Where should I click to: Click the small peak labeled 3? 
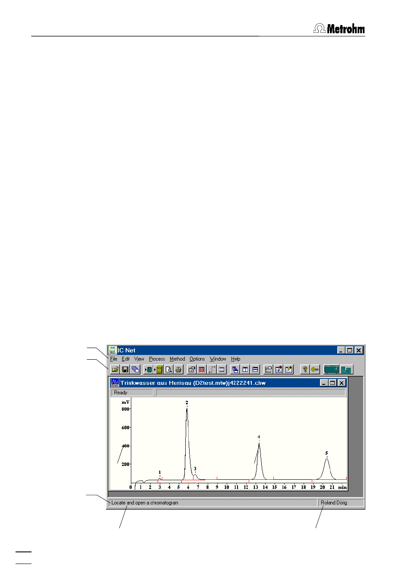point(195,476)
